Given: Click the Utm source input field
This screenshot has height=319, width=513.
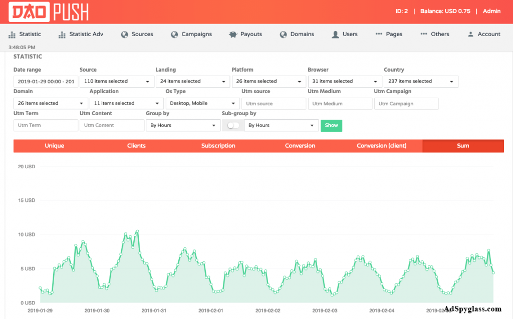Looking at the screenshot, I should (274, 104).
